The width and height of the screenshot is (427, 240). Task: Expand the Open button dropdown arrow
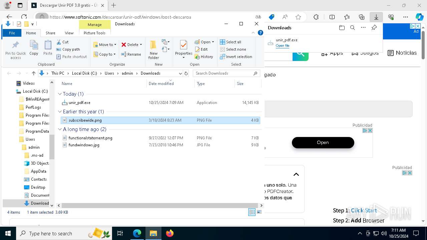pos(213,42)
